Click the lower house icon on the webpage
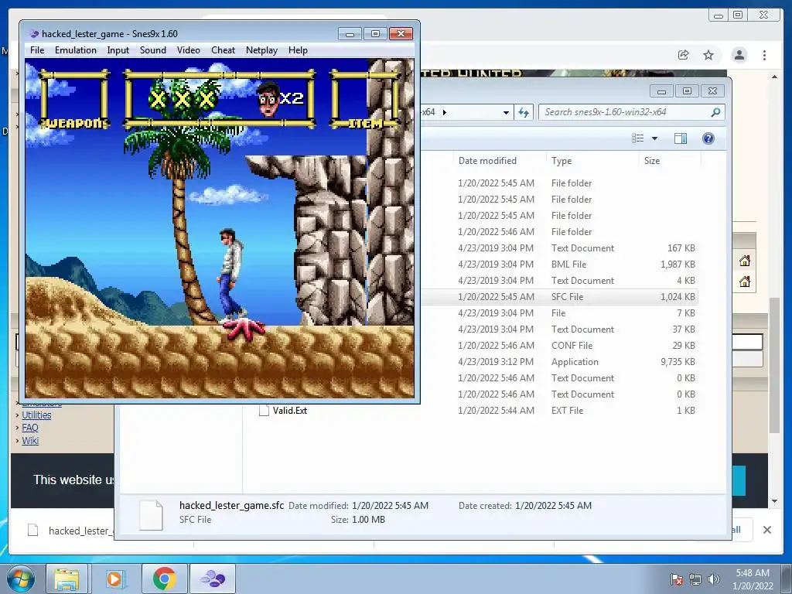The height and width of the screenshot is (594, 792). click(x=745, y=282)
